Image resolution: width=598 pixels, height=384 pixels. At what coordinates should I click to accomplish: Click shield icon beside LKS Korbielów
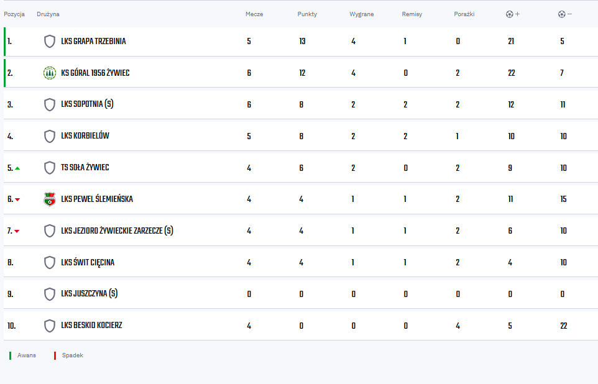coord(50,136)
